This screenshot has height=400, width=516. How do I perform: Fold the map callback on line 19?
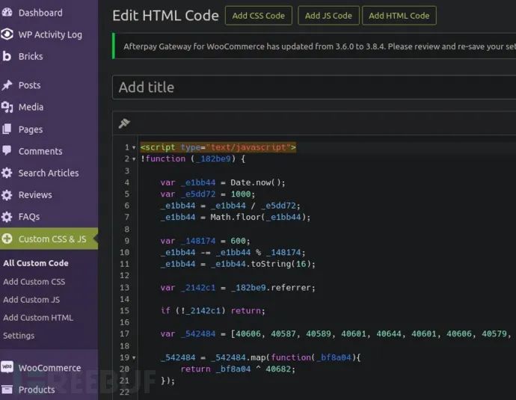[x=134, y=358]
